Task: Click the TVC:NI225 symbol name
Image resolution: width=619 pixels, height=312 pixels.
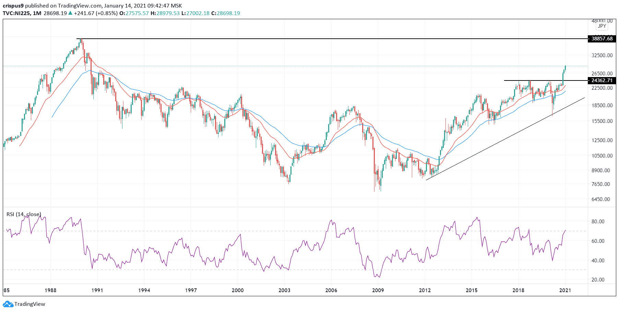Action: [16, 13]
